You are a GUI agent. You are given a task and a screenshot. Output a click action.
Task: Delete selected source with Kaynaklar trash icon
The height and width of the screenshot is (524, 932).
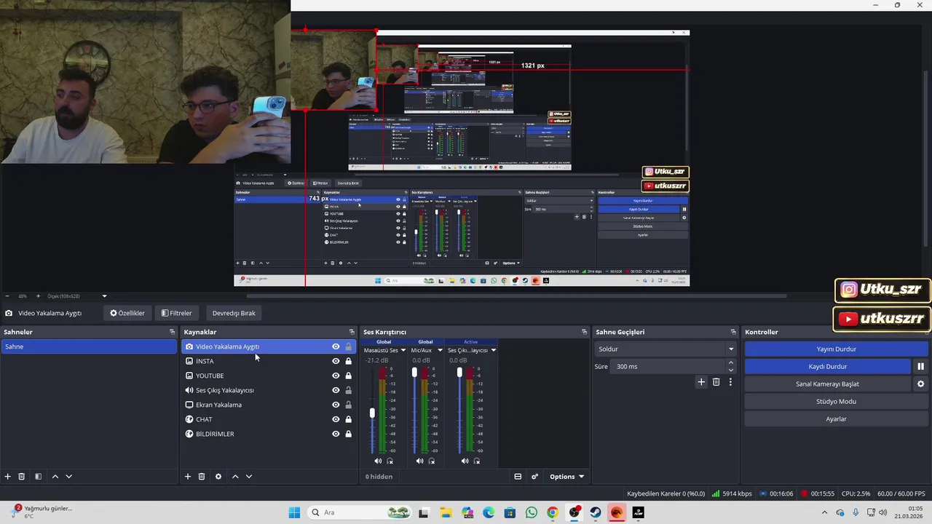pos(202,477)
